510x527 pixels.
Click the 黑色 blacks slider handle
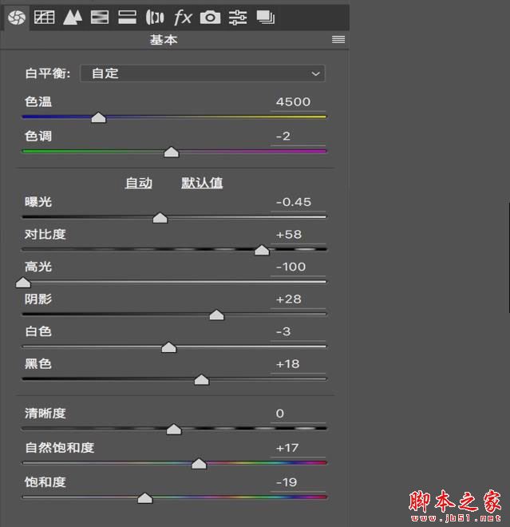coord(202,380)
